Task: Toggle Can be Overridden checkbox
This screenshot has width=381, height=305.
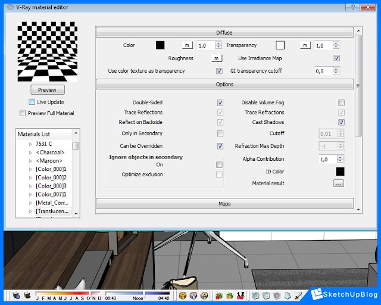Action: coord(220,146)
